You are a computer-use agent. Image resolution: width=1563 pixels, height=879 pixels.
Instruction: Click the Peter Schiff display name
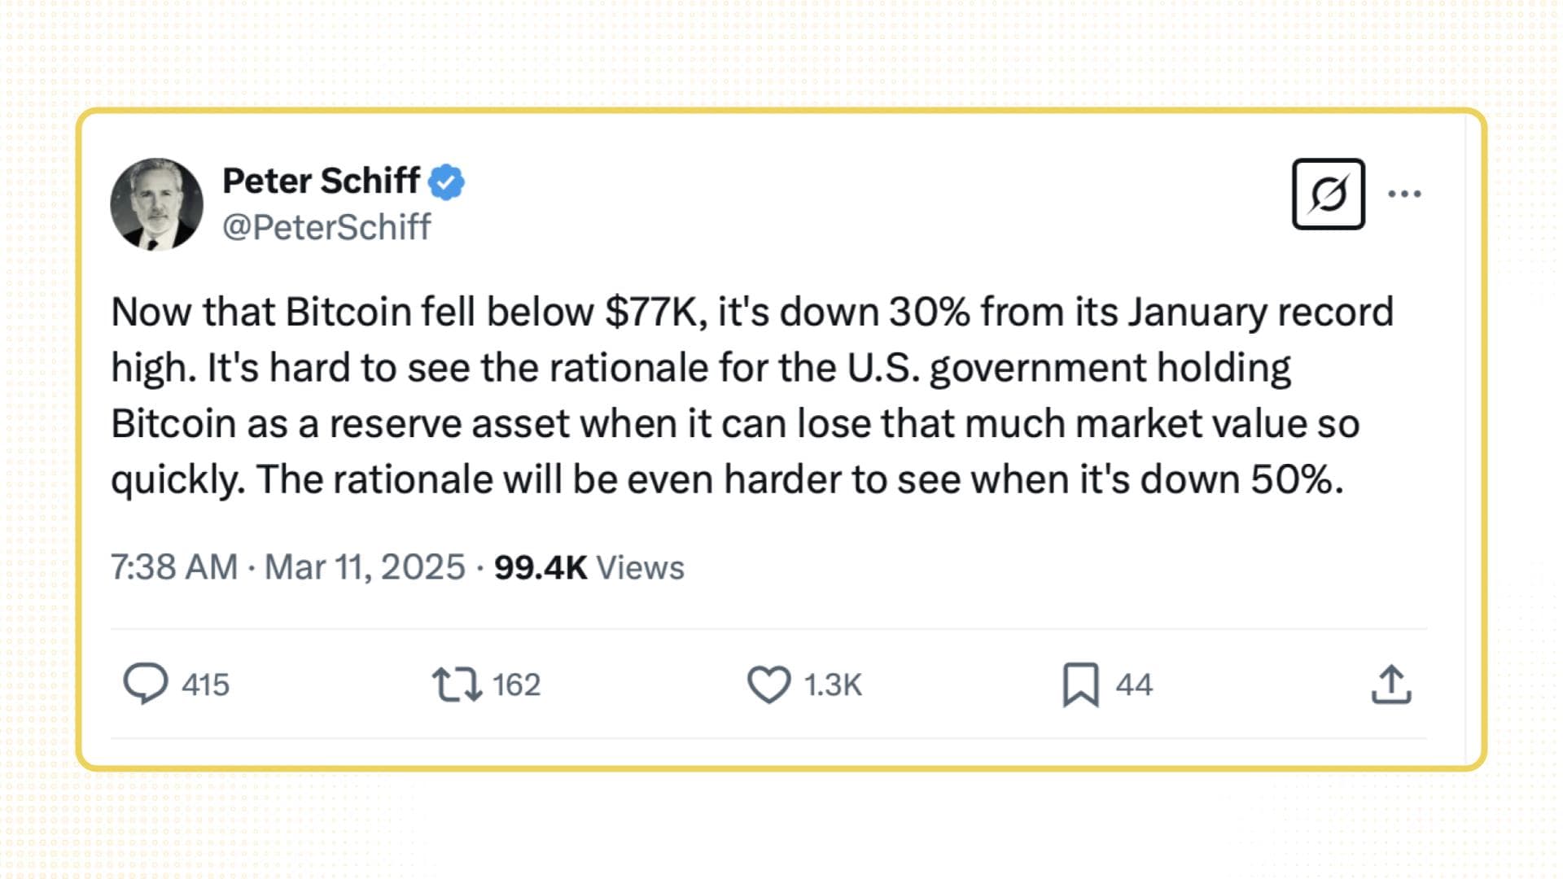[x=321, y=181]
